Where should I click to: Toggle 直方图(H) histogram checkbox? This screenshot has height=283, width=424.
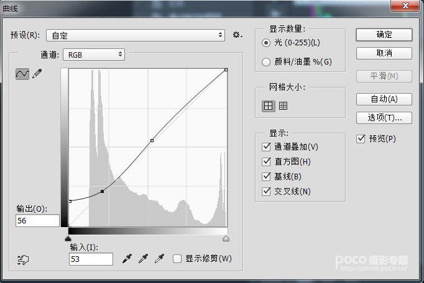[266, 162]
